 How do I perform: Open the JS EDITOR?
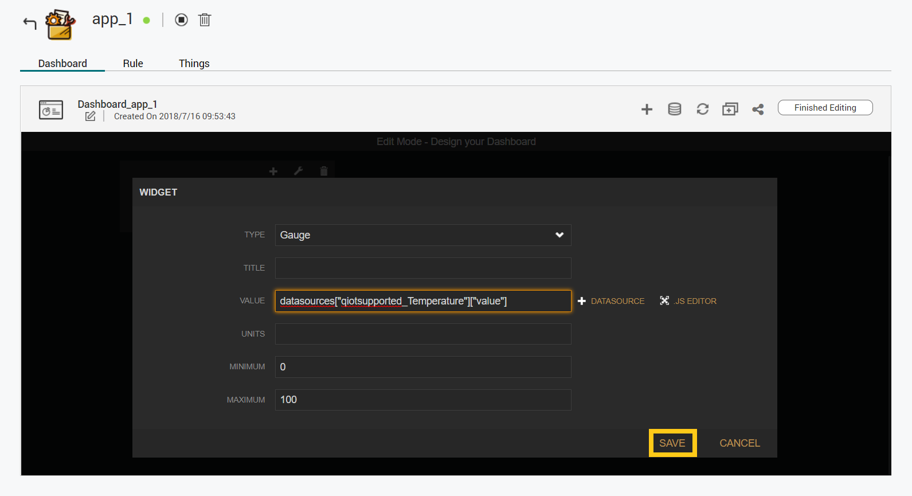click(688, 301)
